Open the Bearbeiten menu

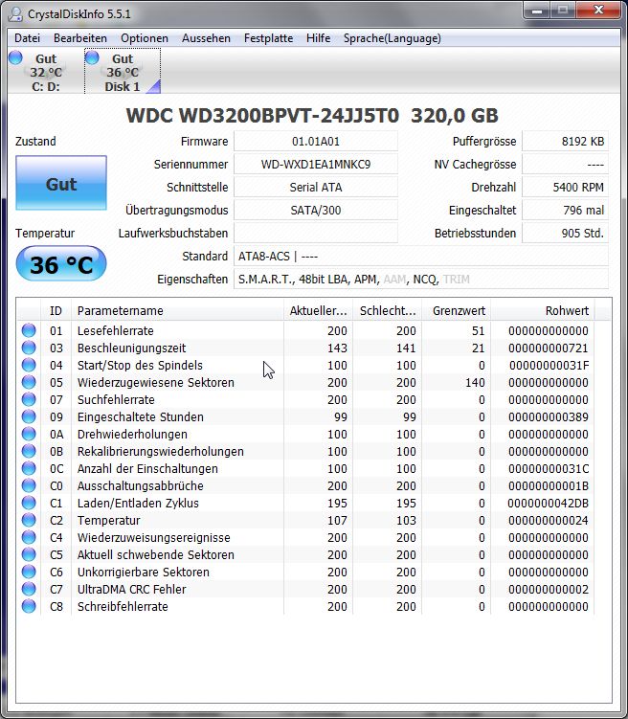[x=80, y=38]
